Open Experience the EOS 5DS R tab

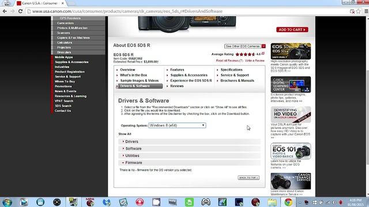(191, 80)
